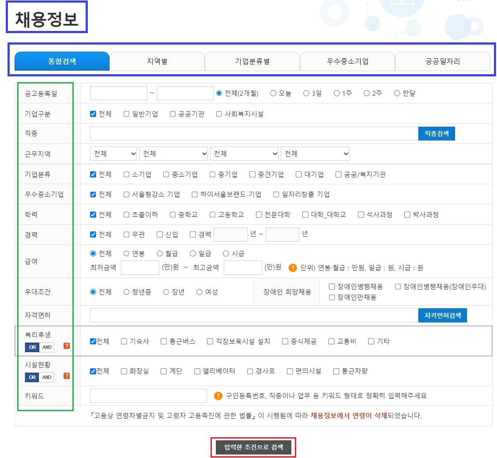Check the 엘리베이터 facility checkbox
Screen dimensions: 497x458
(197, 371)
